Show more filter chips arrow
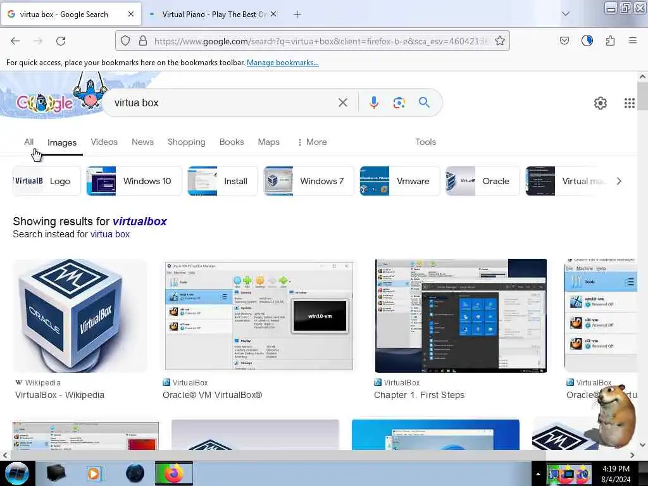The width and height of the screenshot is (648, 486). 619,181
